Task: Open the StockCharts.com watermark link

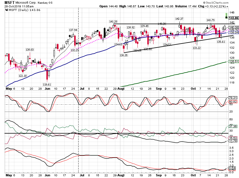Action: click(x=216, y=3)
